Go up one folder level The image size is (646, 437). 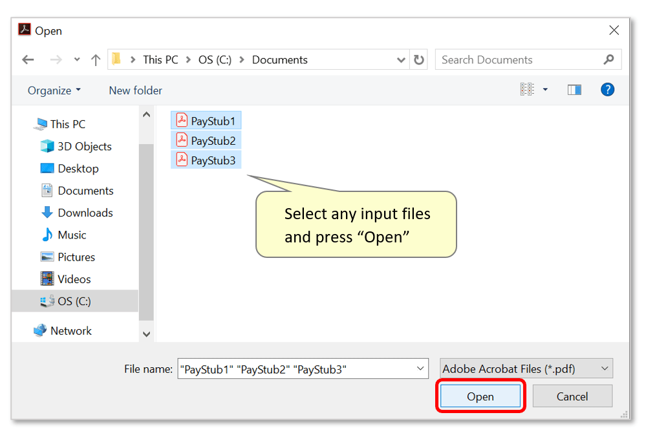(96, 60)
